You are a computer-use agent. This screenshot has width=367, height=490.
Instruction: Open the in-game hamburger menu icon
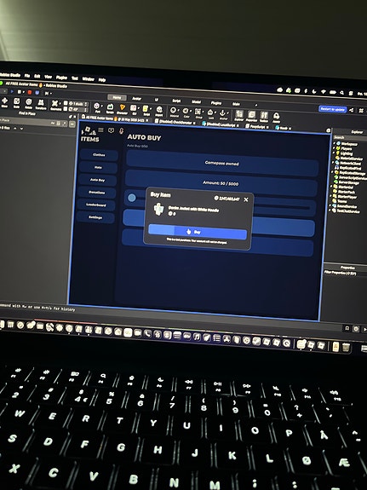click(100, 130)
